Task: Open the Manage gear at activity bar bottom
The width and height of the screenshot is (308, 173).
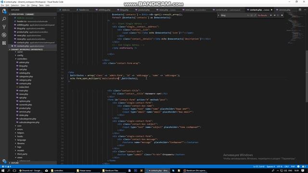Action: 4,161
